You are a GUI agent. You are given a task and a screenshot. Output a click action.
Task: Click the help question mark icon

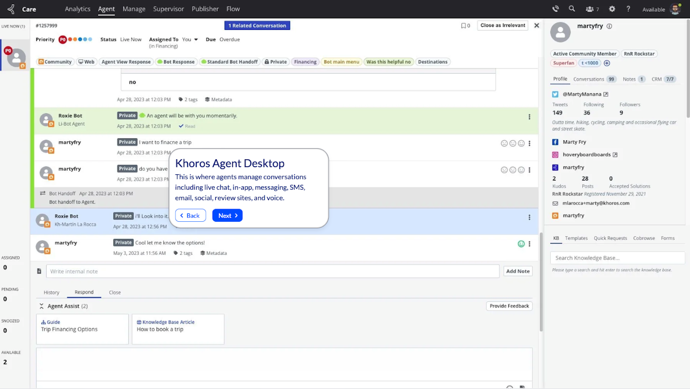[628, 8]
